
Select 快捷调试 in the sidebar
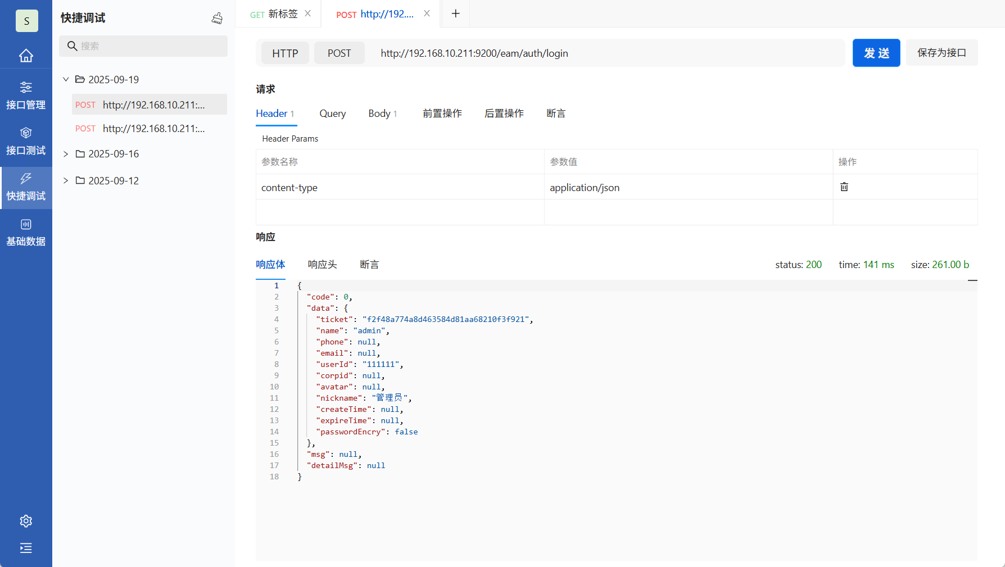pos(26,187)
